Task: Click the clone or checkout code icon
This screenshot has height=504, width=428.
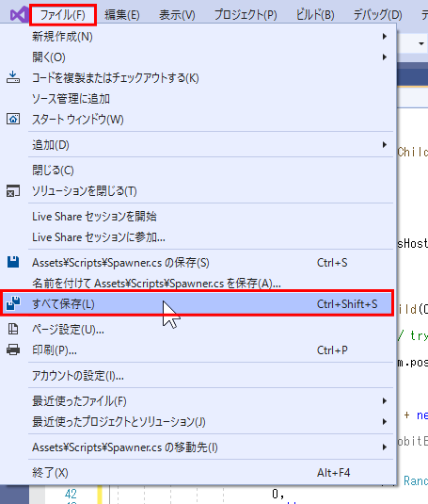Action: 13,77
